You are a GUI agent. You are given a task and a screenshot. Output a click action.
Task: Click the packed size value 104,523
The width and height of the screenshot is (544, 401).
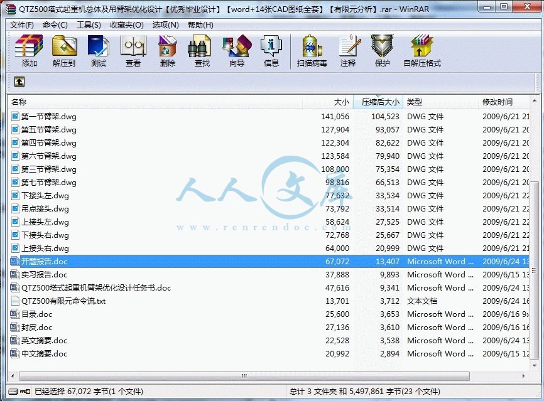tap(385, 117)
